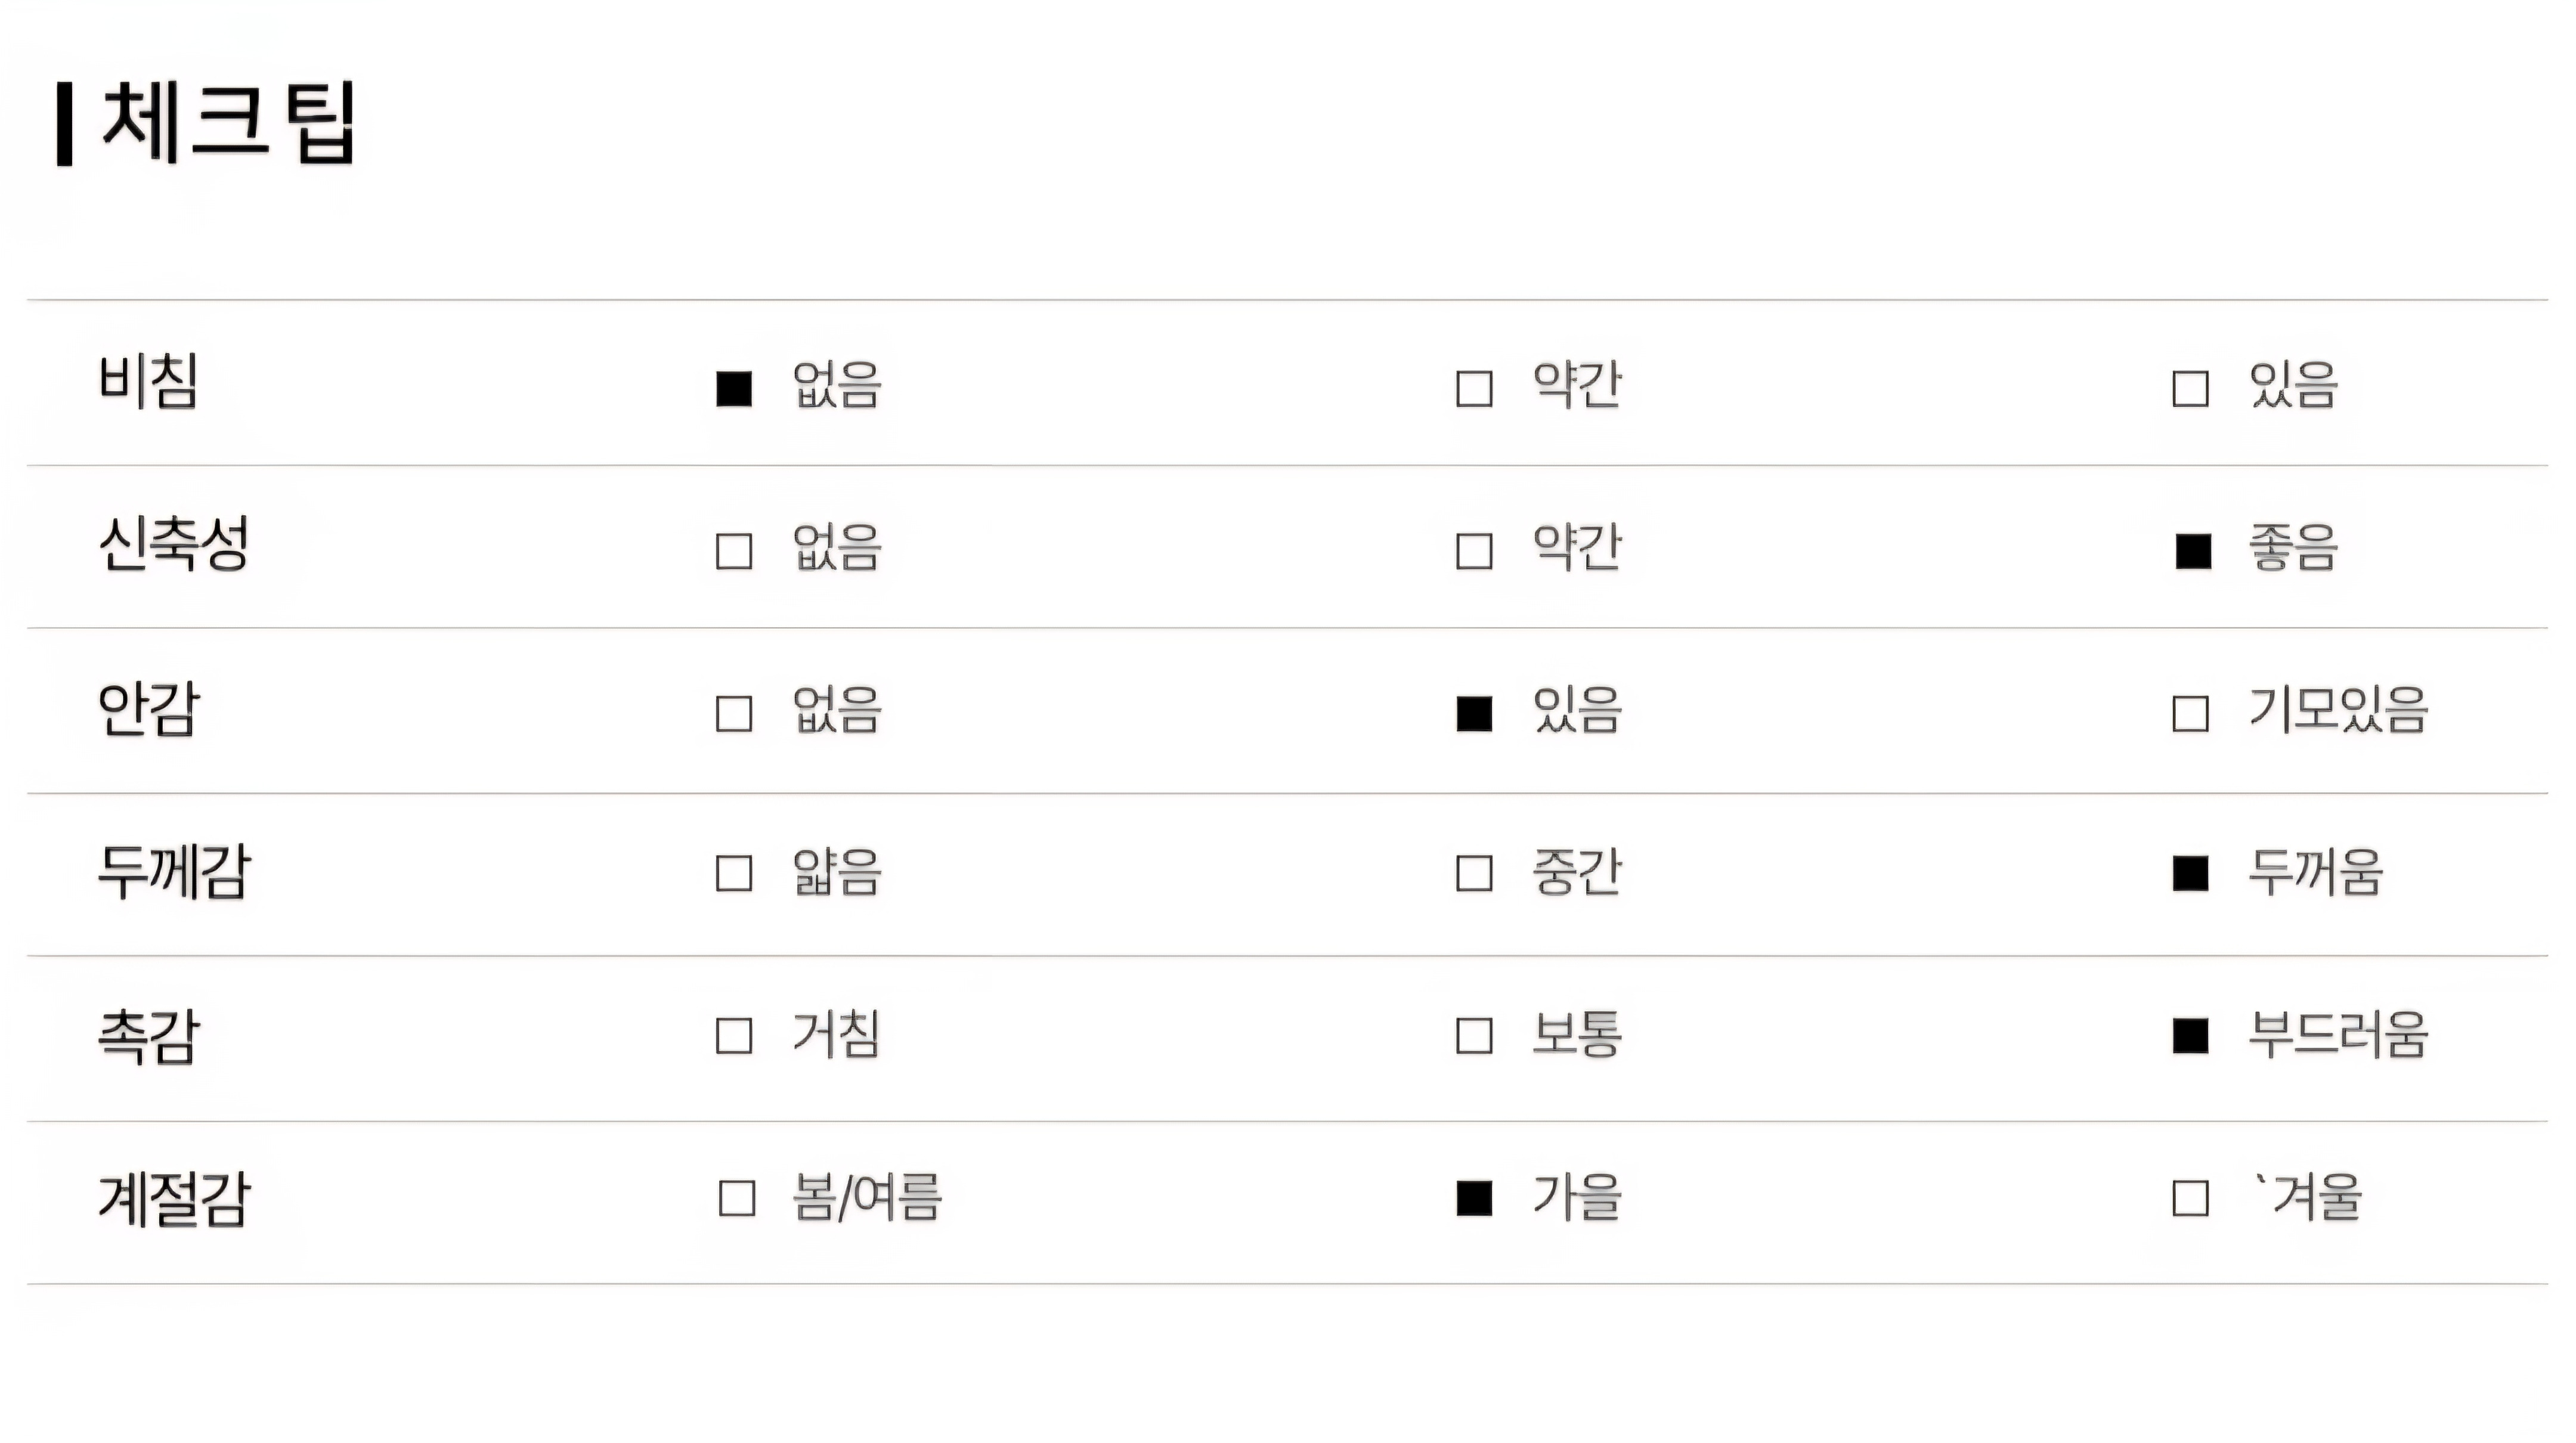Toggle the filled 좋음 checkbox
The height and width of the screenshot is (1443, 2576).
tap(2192, 551)
